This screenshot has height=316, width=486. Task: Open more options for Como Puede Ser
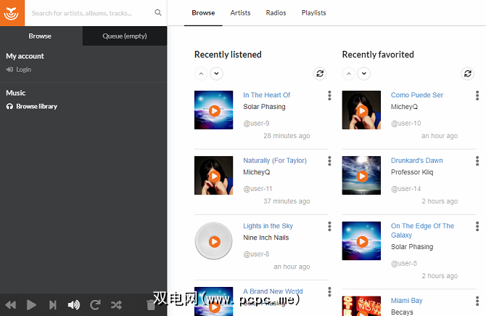pyautogui.click(x=477, y=96)
